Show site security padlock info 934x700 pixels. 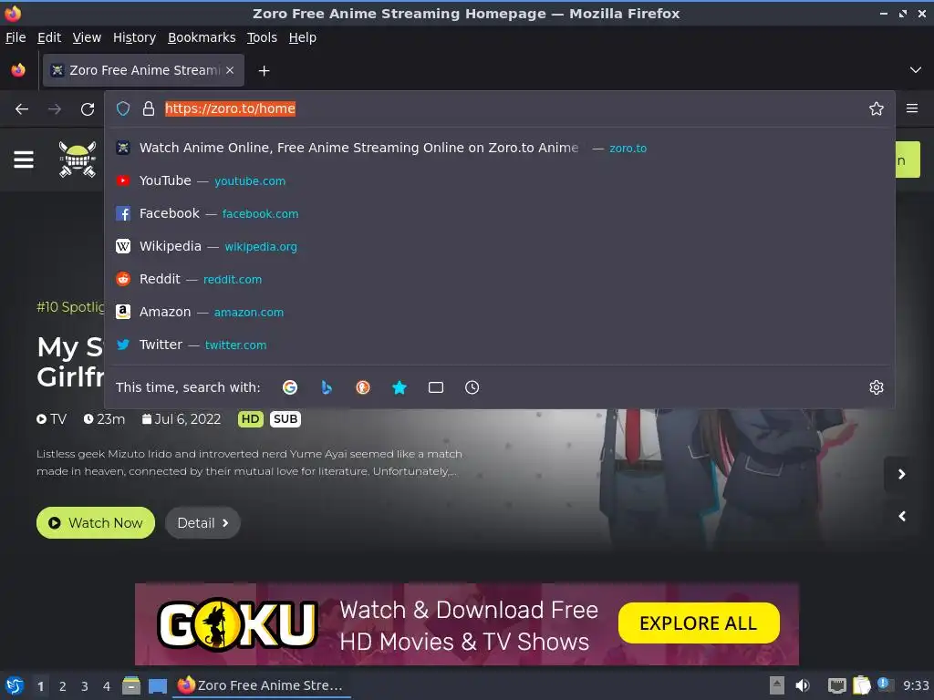pos(149,108)
